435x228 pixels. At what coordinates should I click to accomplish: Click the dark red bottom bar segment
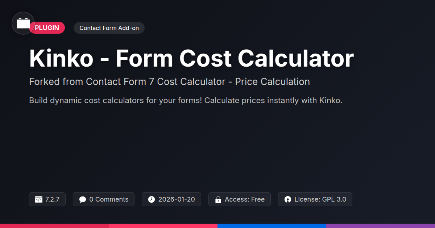pos(54,225)
